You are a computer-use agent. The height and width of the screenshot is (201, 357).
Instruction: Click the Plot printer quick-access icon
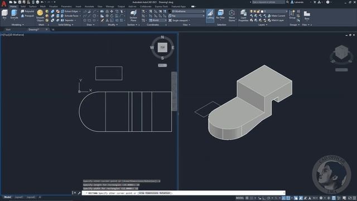[x=37, y=2]
